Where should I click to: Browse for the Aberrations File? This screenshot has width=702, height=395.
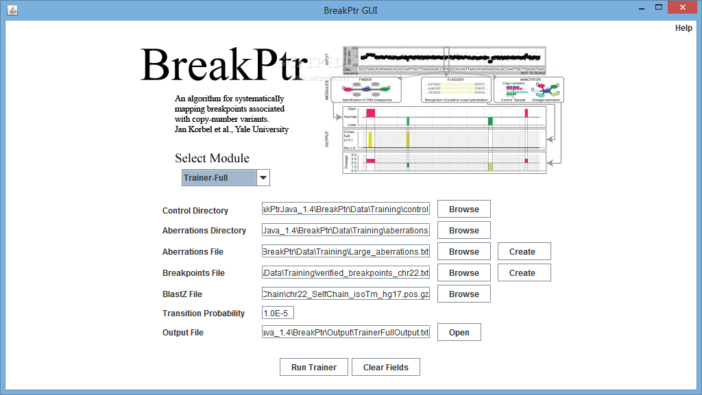click(464, 251)
